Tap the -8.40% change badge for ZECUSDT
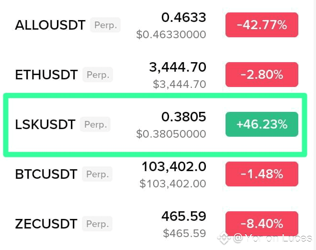This screenshot has height=250, width=316. coord(261,224)
